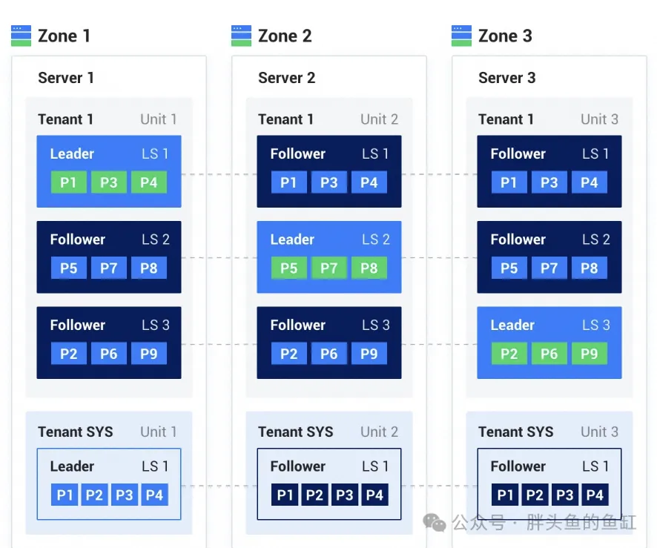Select Tenant SYS label under Server 3

pos(515,432)
